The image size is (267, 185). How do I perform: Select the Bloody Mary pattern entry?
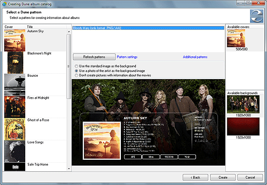149,28
